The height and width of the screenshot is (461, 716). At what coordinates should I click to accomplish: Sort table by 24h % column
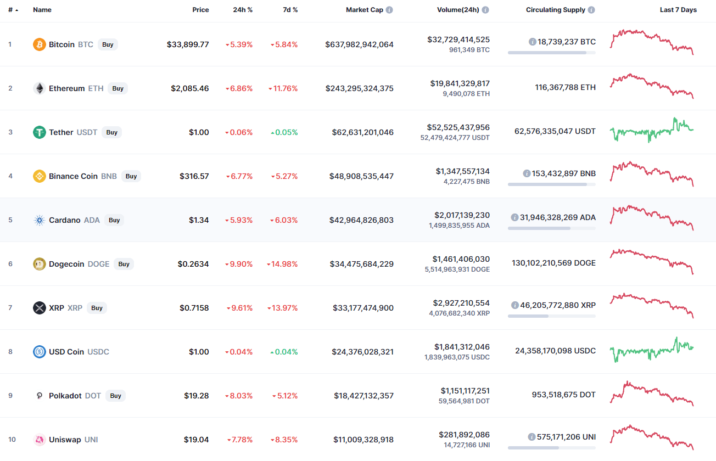(242, 10)
